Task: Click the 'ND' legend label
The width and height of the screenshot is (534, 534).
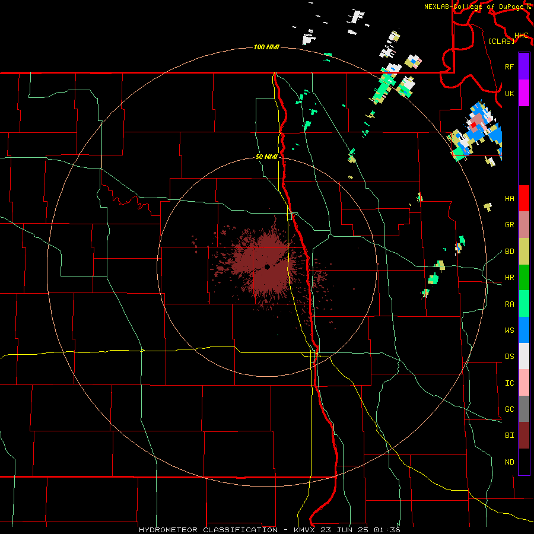Action: coord(509,462)
